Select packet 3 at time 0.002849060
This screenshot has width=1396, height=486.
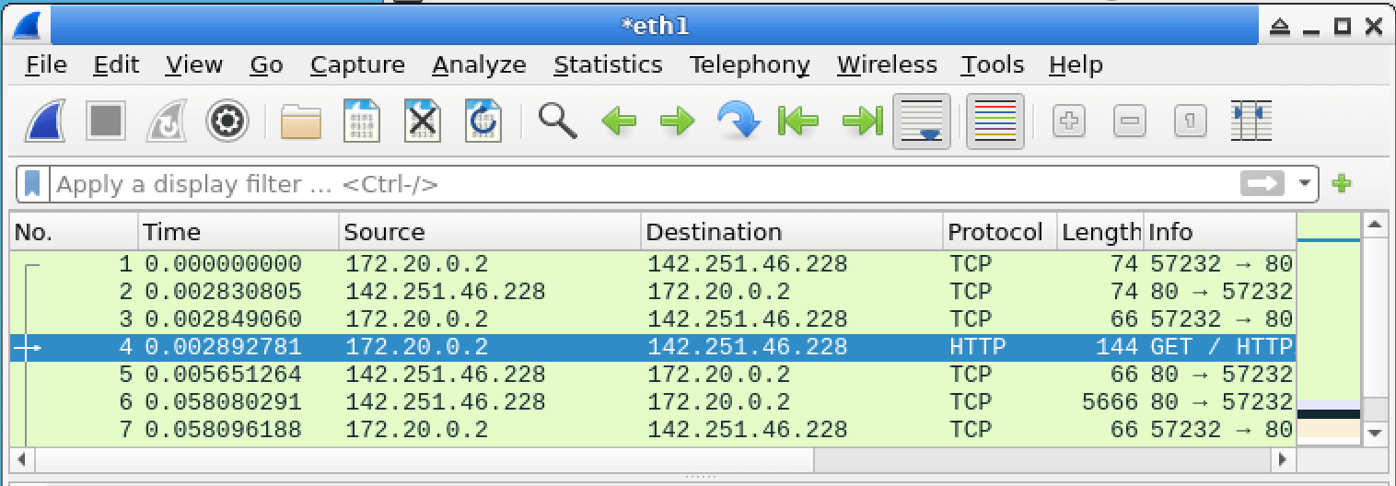pyautogui.click(x=652, y=319)
